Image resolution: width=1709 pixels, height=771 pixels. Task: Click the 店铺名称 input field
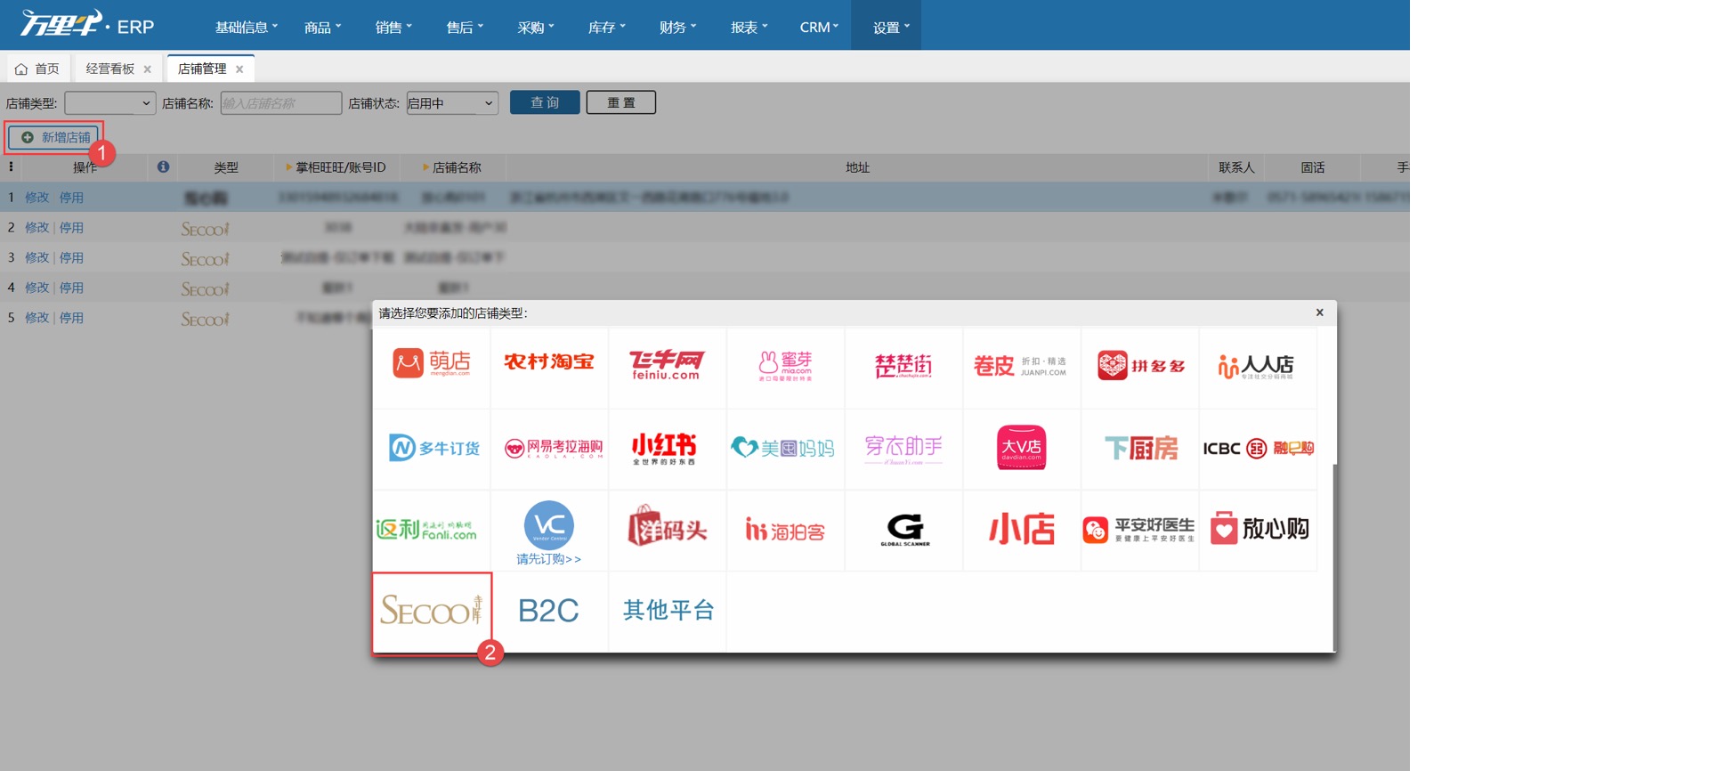coord(281,103)
